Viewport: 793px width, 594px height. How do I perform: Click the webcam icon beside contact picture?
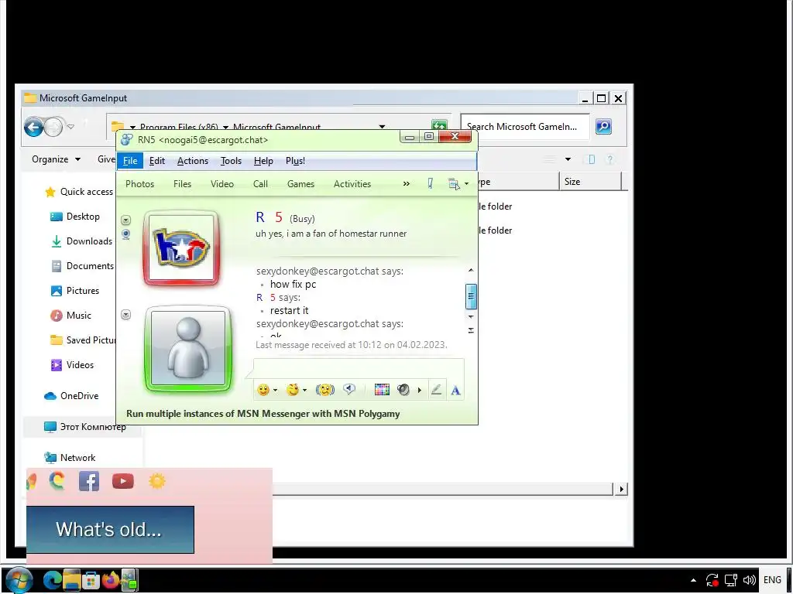click(126, 234)
